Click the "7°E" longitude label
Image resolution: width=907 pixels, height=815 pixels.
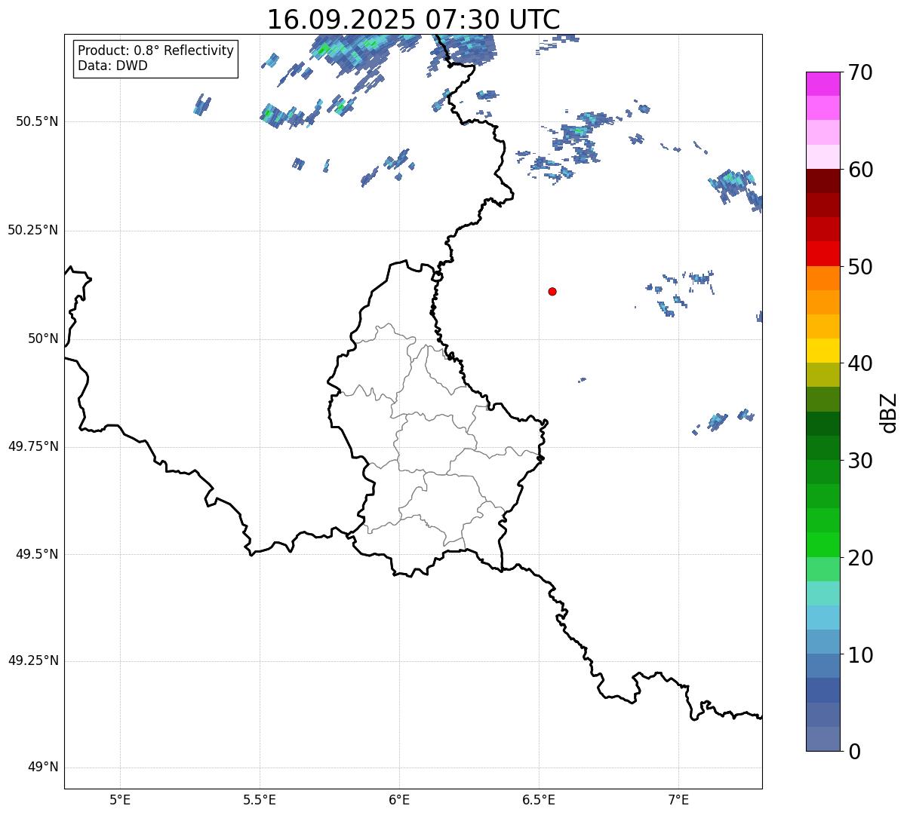pyautogui.click(x=678, y=800)
